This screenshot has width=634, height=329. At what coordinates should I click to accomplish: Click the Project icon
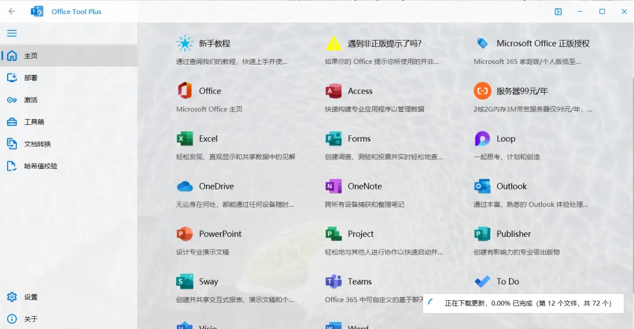tap(333, 233)
